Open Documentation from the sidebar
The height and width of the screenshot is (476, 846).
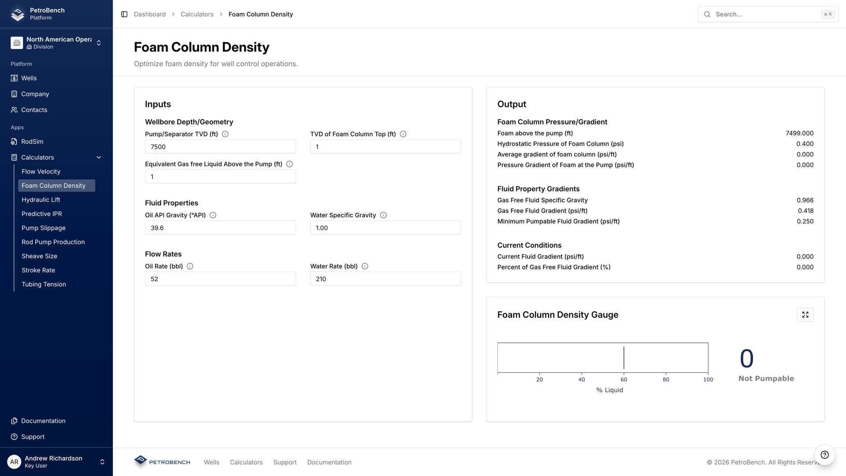tap(43, 421)
